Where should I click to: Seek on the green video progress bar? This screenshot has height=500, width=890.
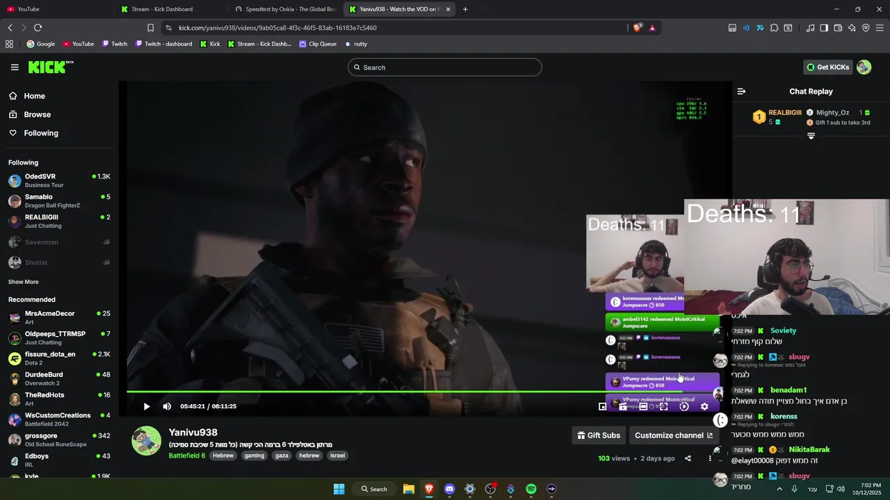pyautogui.click(x=423, y=392)
